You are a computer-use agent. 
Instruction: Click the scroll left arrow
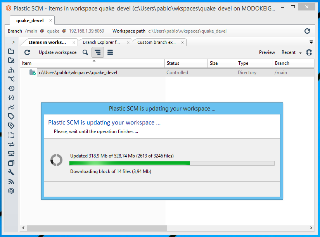(23, 228)
